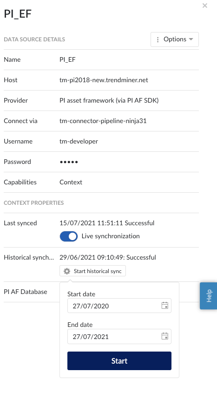
Task: Click the Start date input field
Action: 119,306
